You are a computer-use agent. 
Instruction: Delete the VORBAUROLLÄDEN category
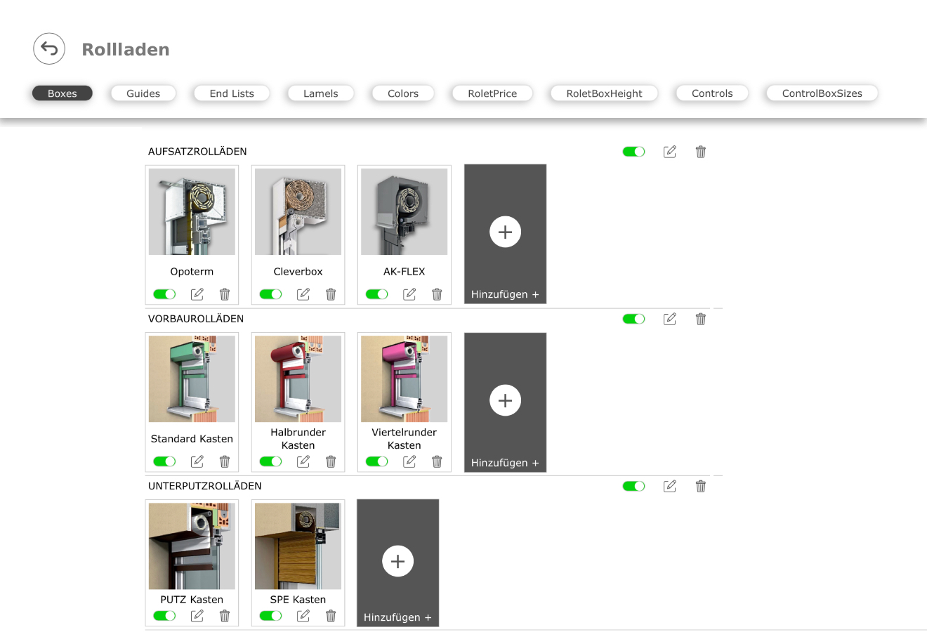click(x=701, y=319)
